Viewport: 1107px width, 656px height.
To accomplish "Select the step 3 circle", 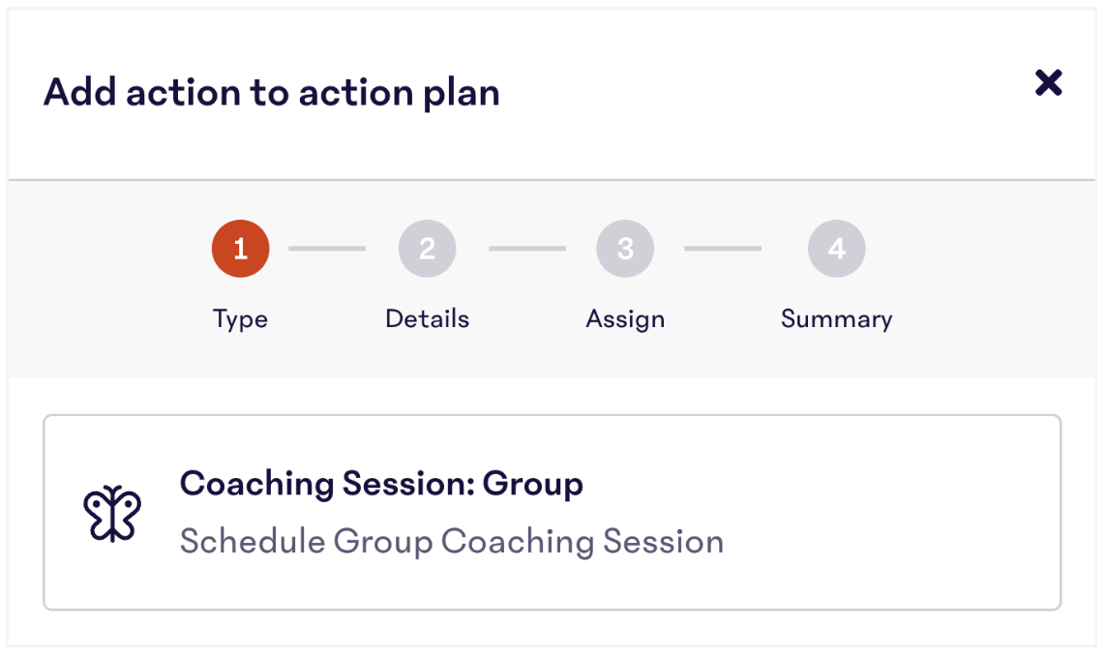I will [625, 249].
